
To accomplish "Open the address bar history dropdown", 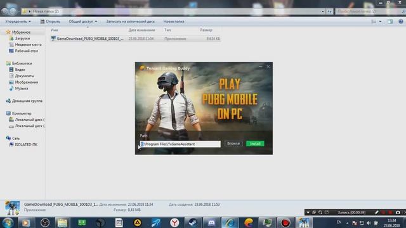I will point(323,11).
